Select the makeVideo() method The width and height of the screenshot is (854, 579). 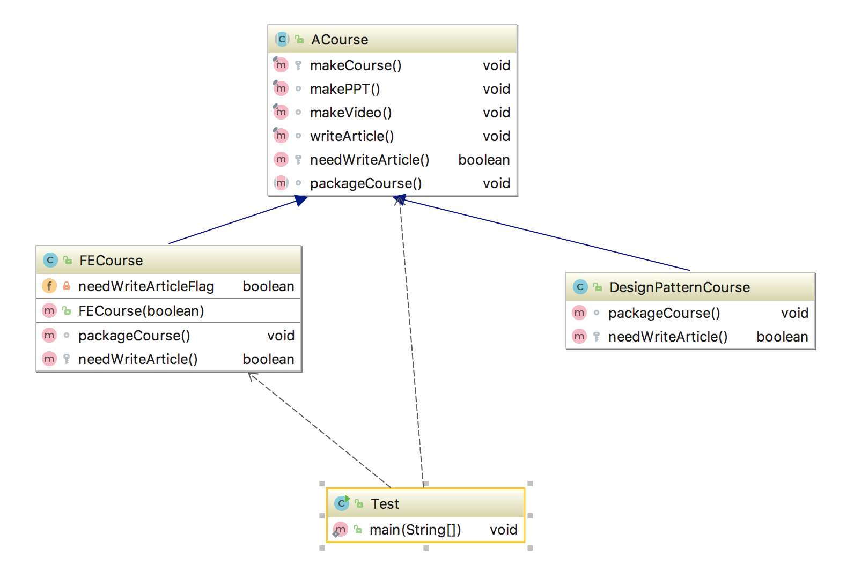tap(392, 113)
